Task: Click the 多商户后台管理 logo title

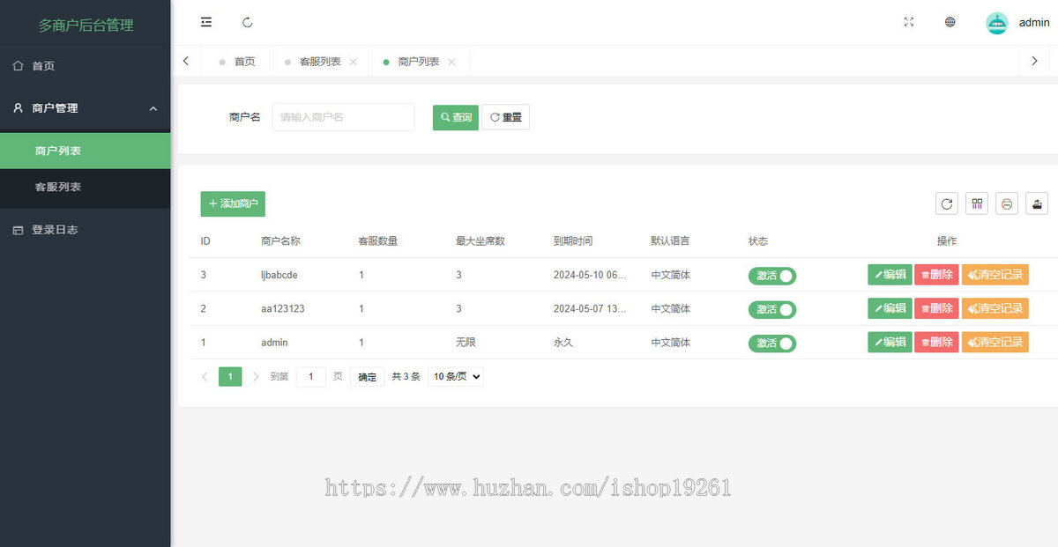Action: click(86, 25)
